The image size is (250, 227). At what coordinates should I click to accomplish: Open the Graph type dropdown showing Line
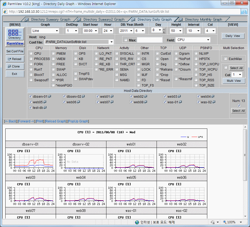45,31
